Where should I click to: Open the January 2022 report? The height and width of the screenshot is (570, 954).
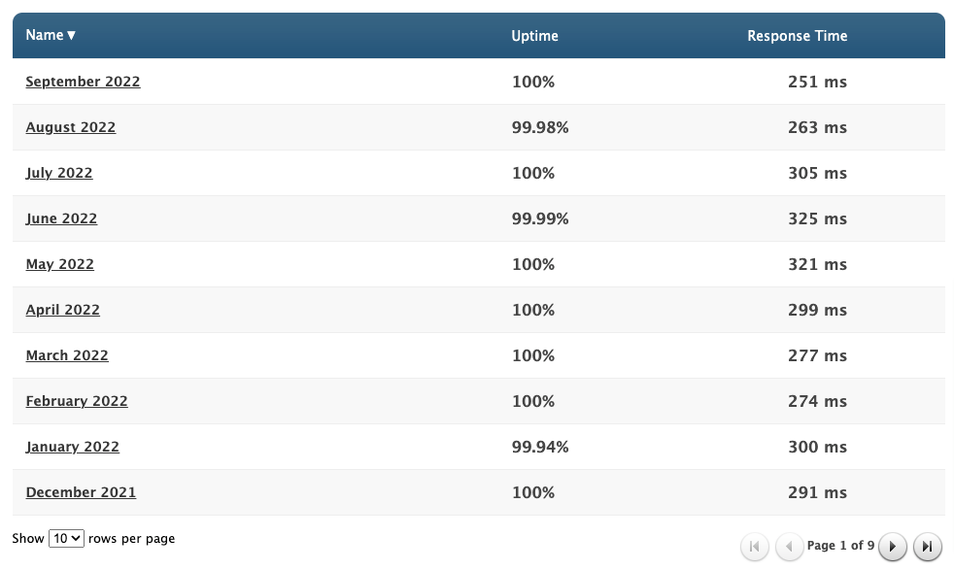(73, 447)
